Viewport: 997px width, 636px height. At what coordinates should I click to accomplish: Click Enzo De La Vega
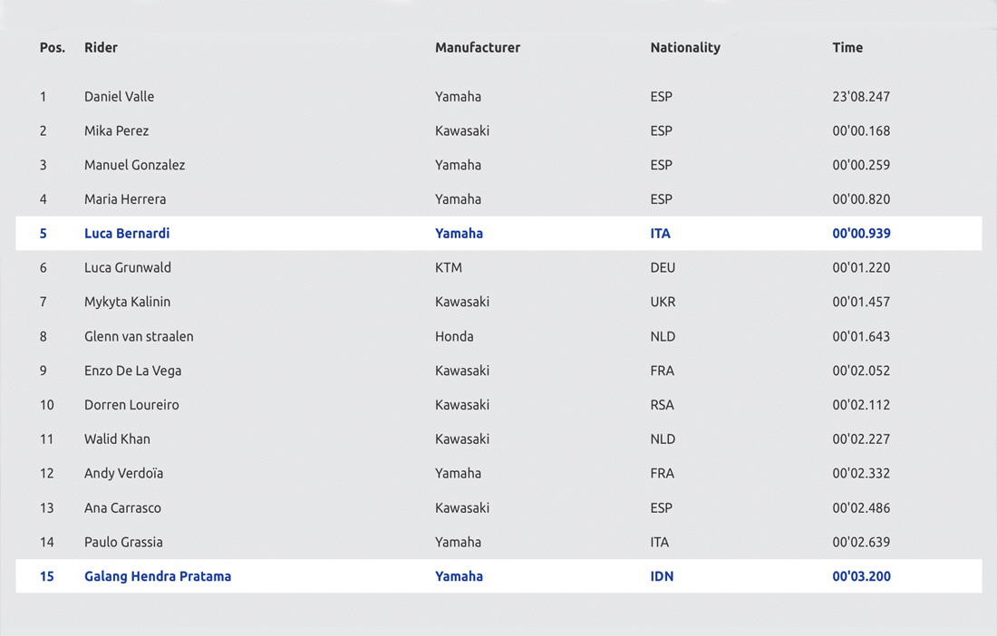[x=132, y=371]
